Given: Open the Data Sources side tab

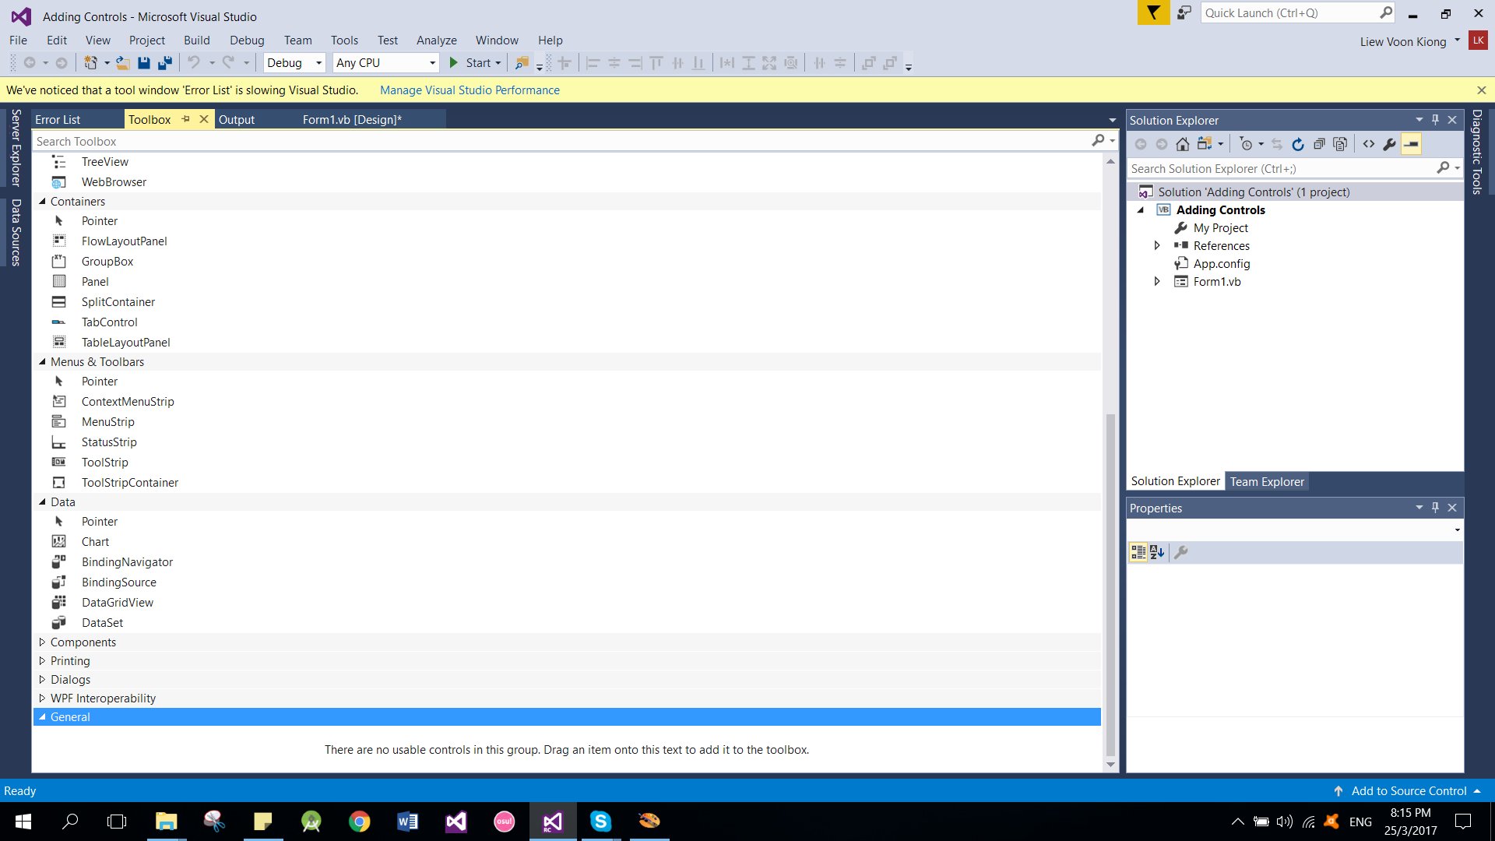Looking at the screenshot, I should (x=16, y=232).
